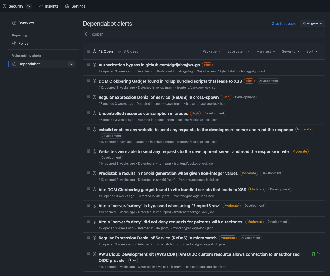Click the shield icon on the jwt-go alert
Screen dimensions: 330x276
point(94,65)
